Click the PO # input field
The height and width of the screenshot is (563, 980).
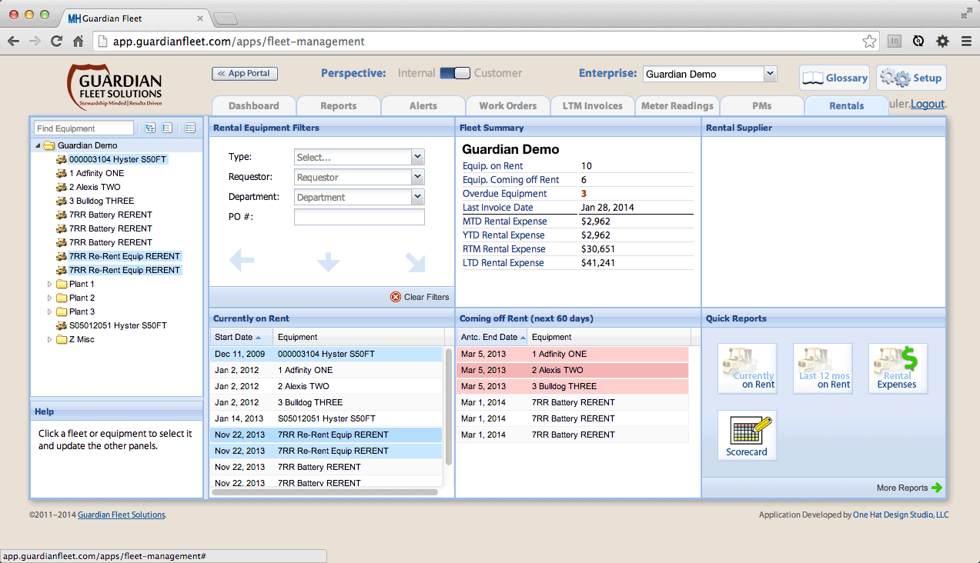(x=360, y=217)
